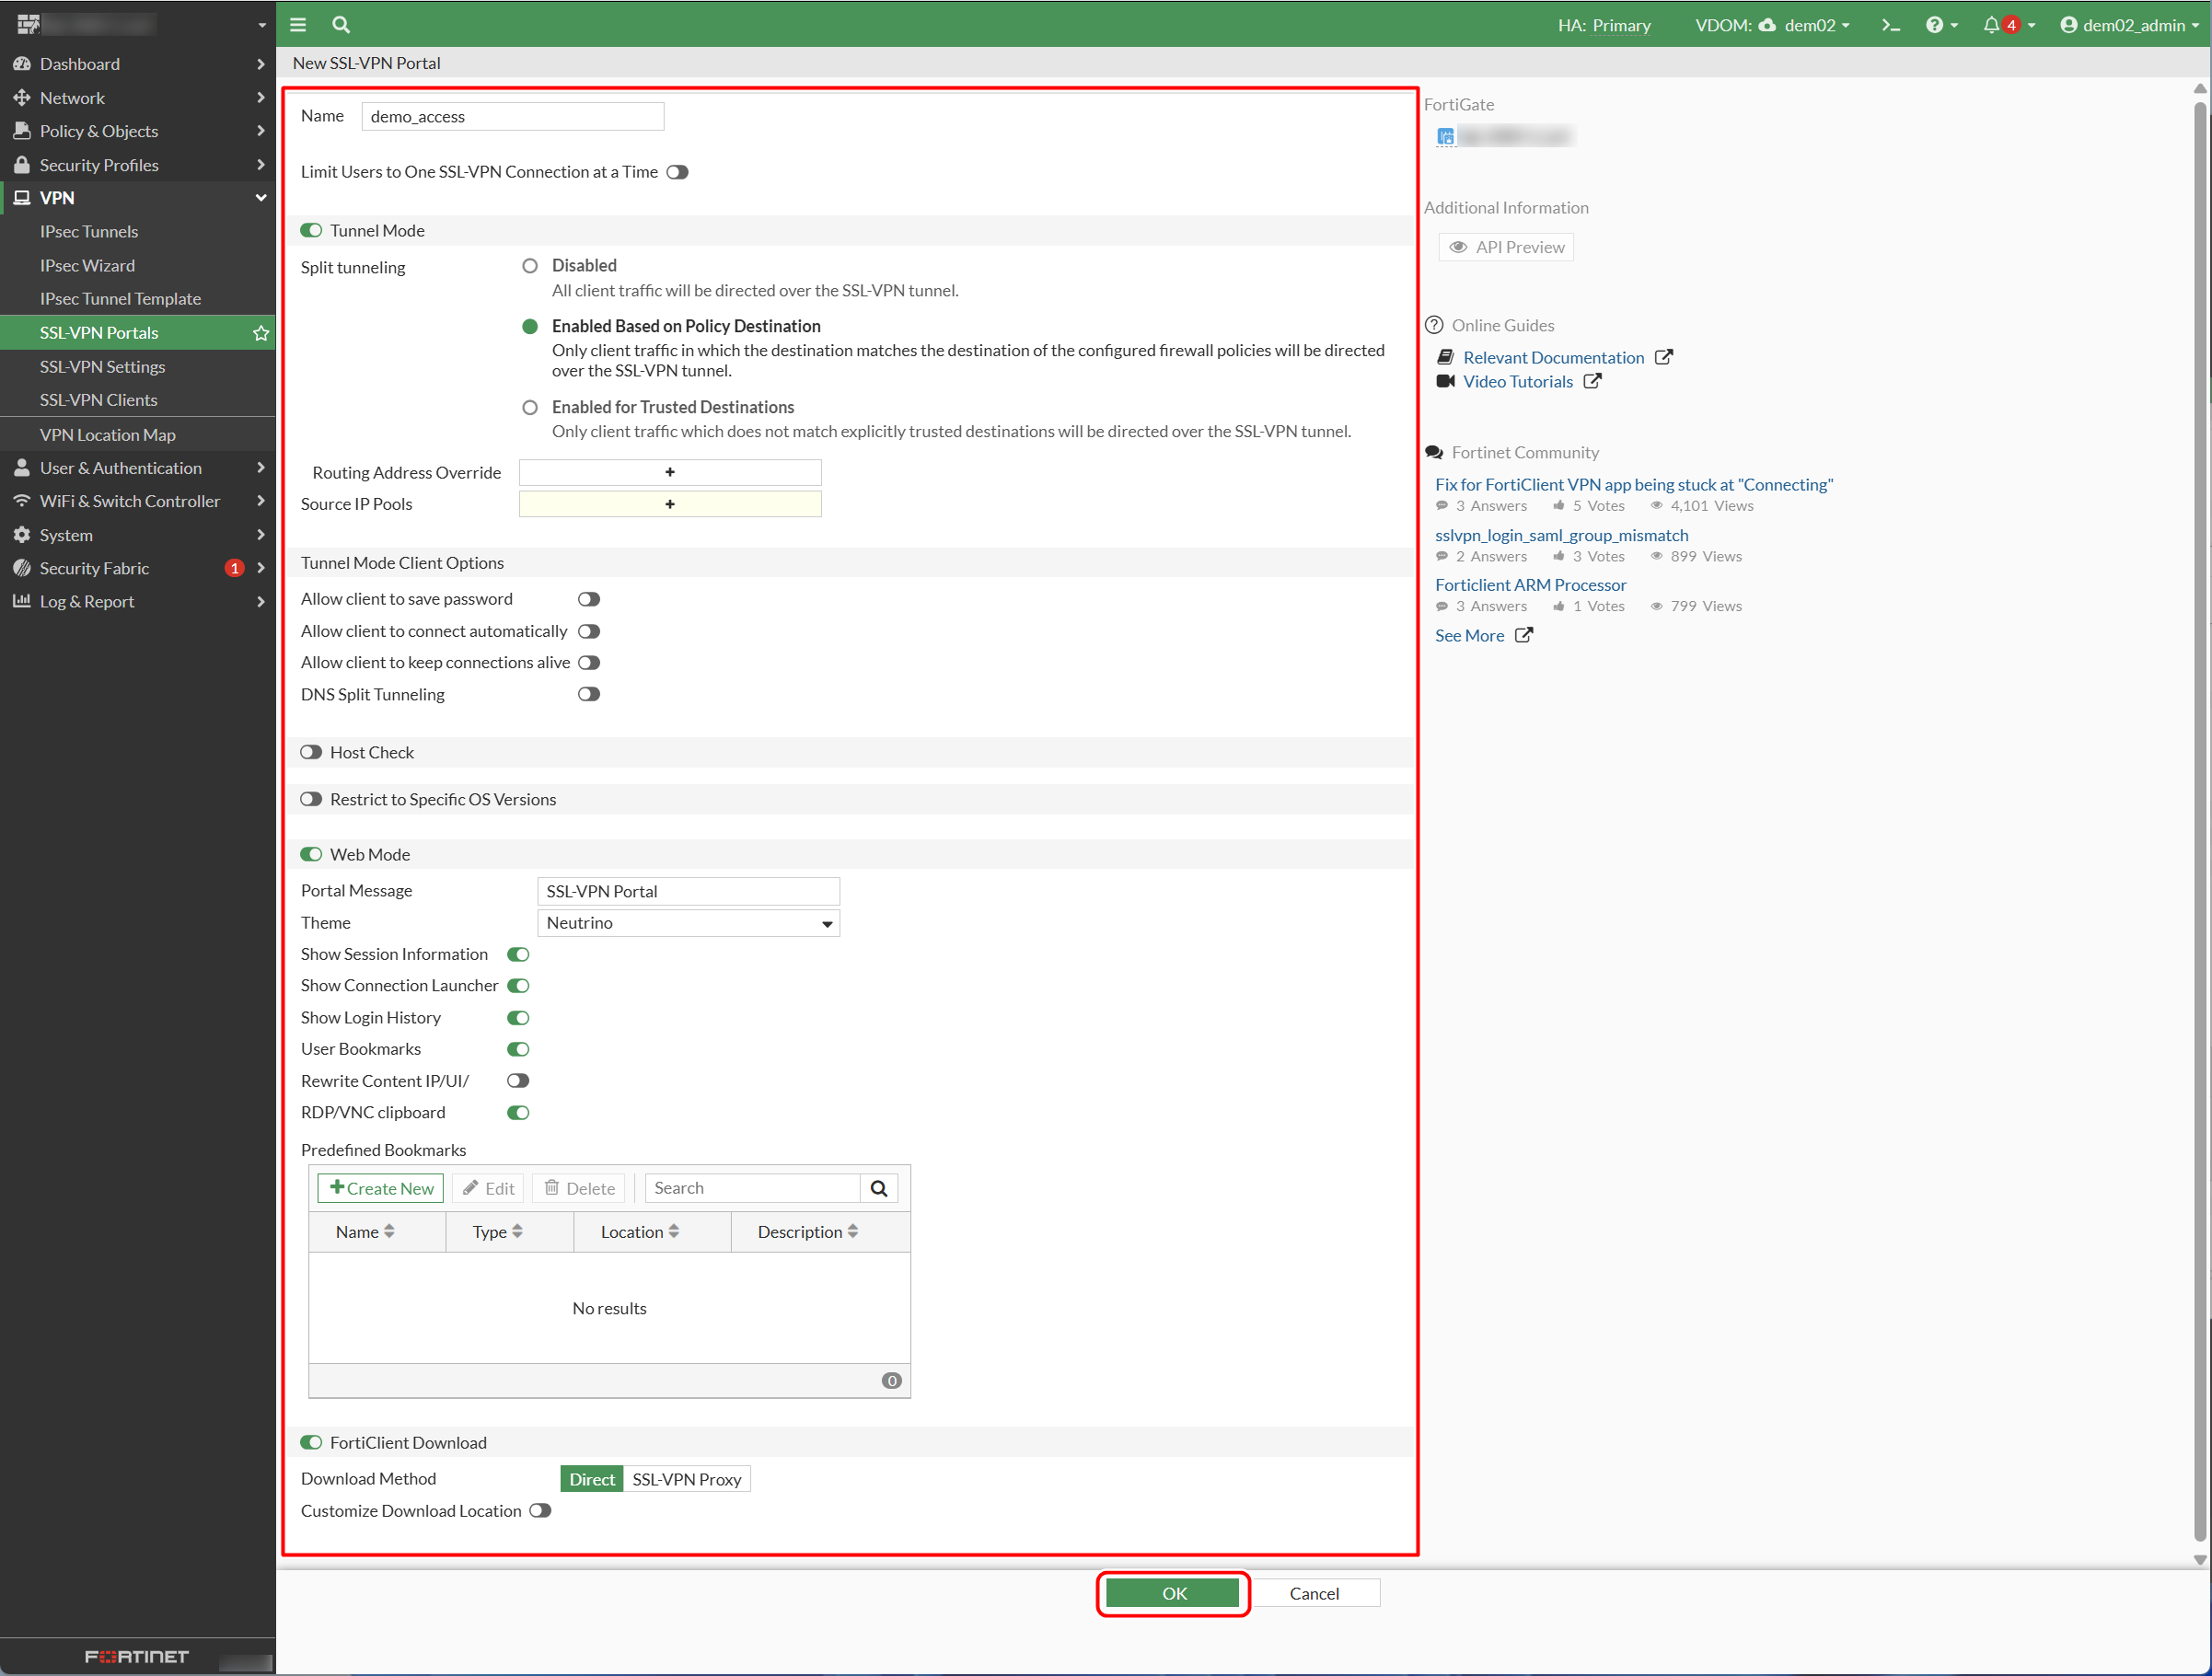Toggle Limit Users to One SSL-VPN Connection
The image size is (2212, 1676).
pos(677,172)
